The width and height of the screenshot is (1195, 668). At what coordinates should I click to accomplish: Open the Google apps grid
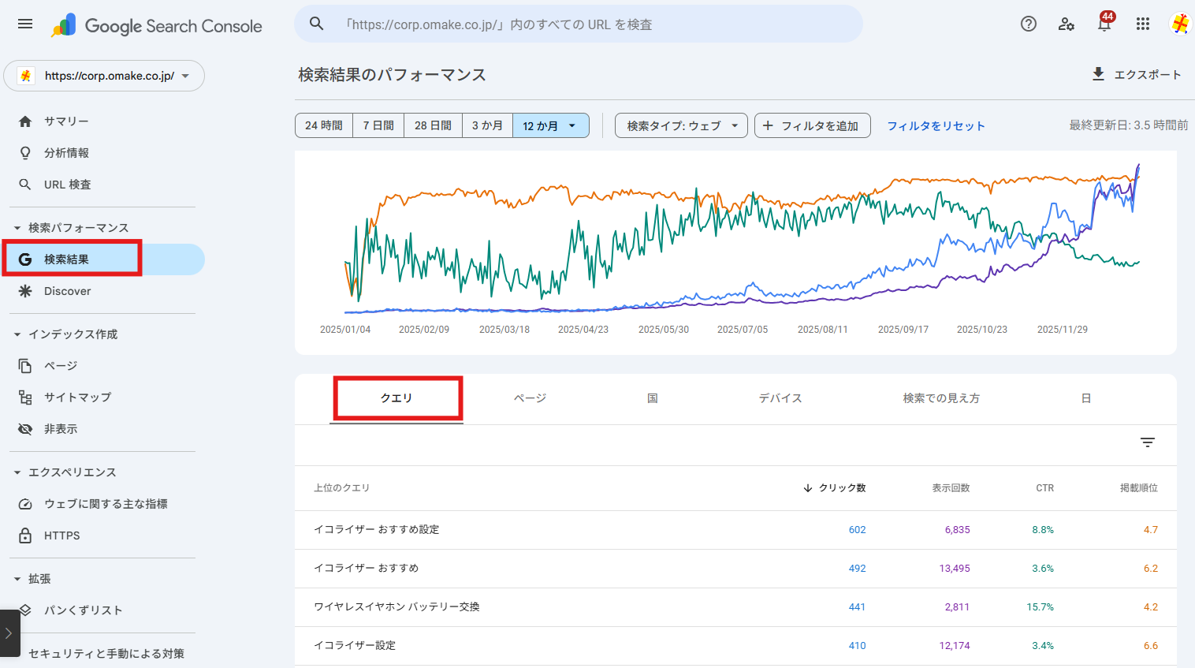point(1142,24)
